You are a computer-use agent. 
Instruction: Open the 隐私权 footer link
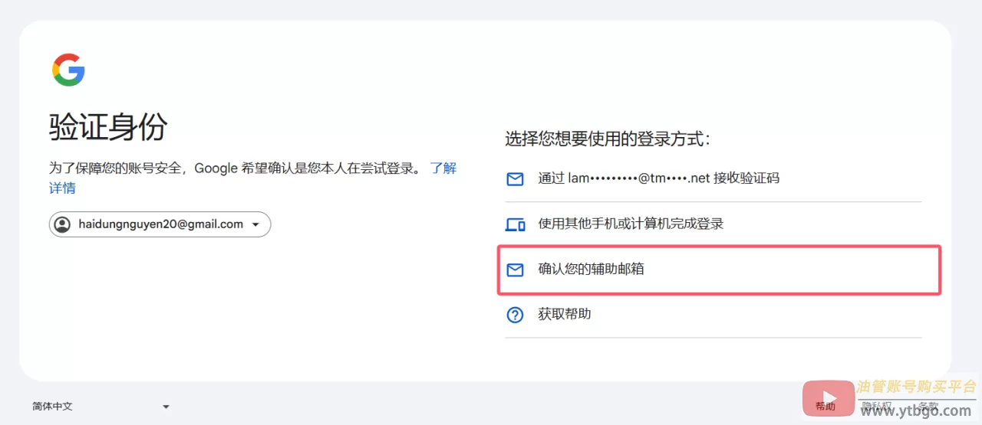click(876, 407)
